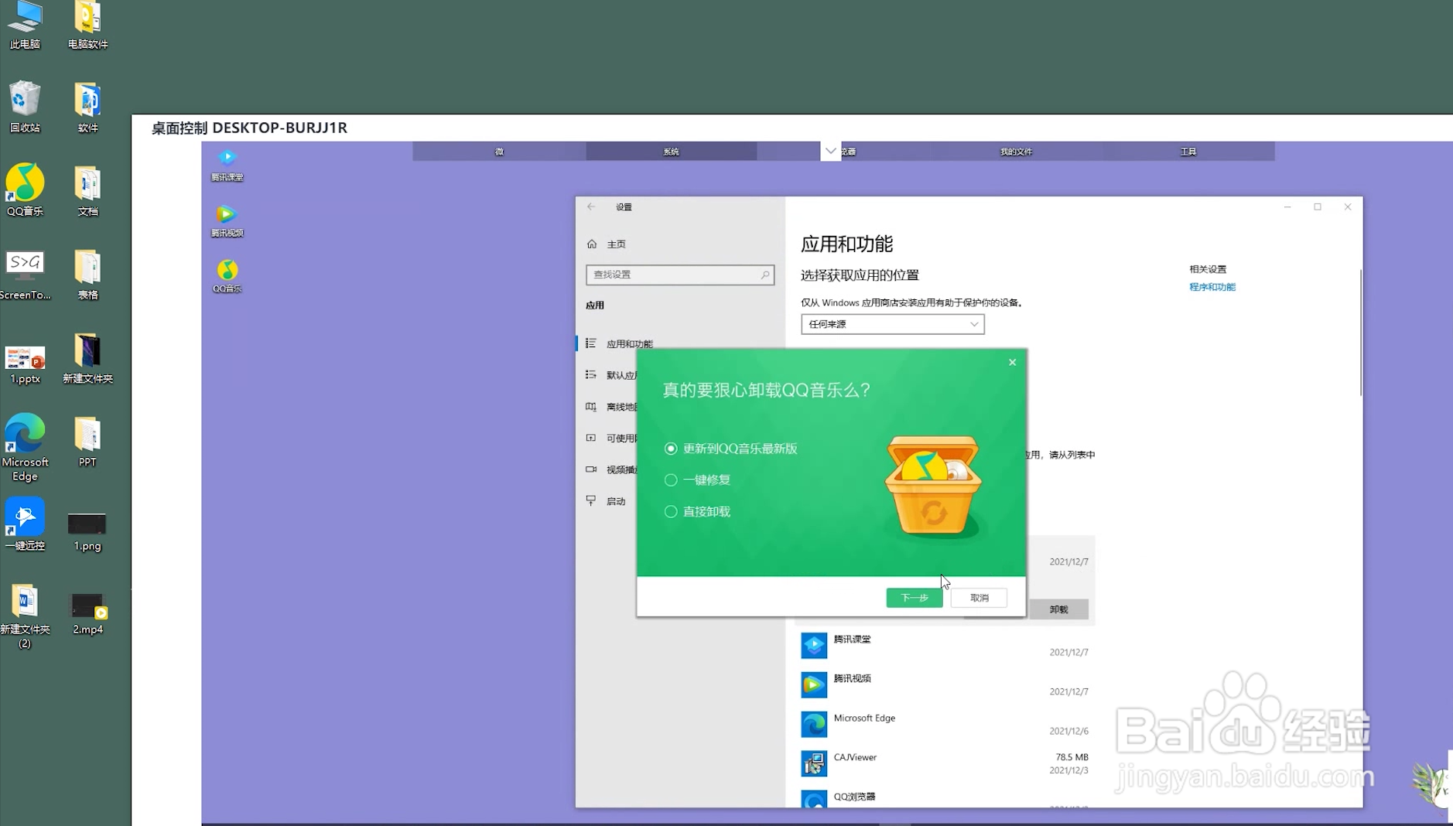This screenshot has height=826, width=1453.
Task: Open the 2.mp4 video file
Action: (87, 614)
